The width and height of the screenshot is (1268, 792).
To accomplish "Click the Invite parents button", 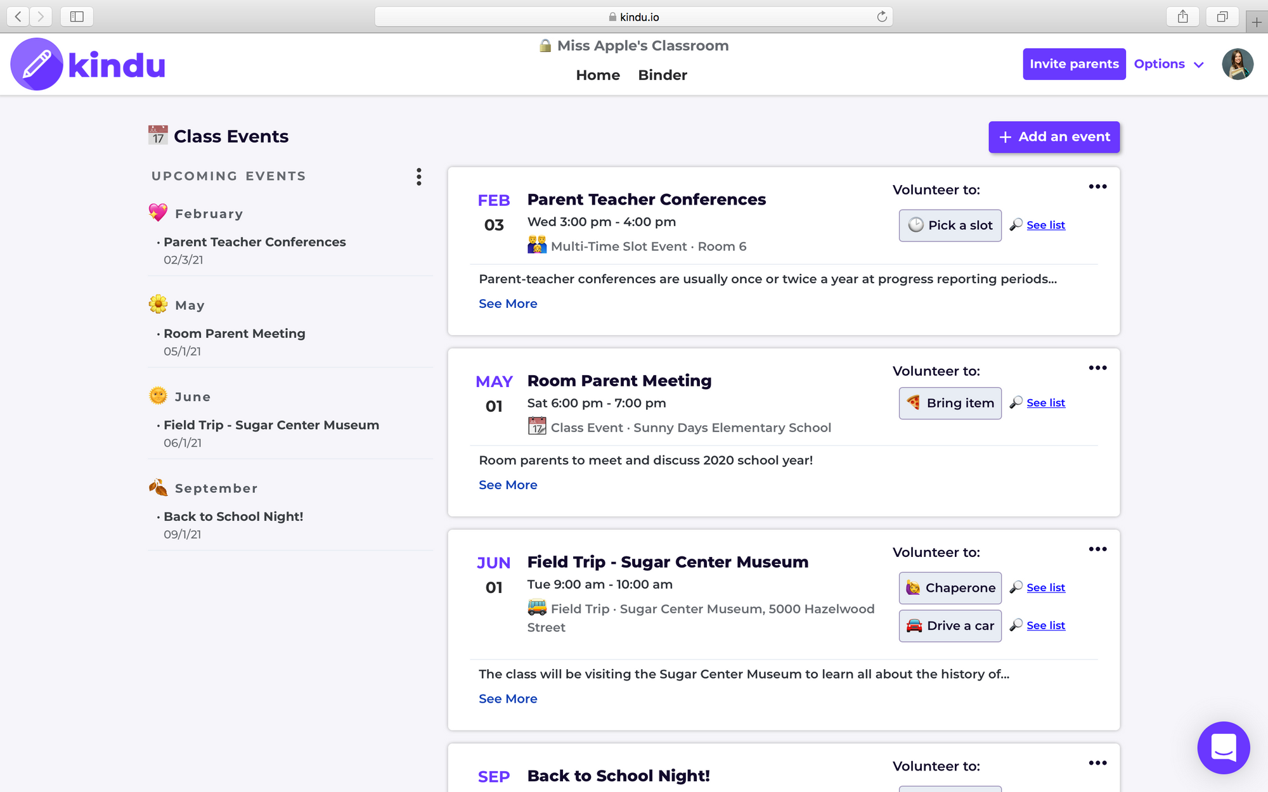I will [1073, 64].
